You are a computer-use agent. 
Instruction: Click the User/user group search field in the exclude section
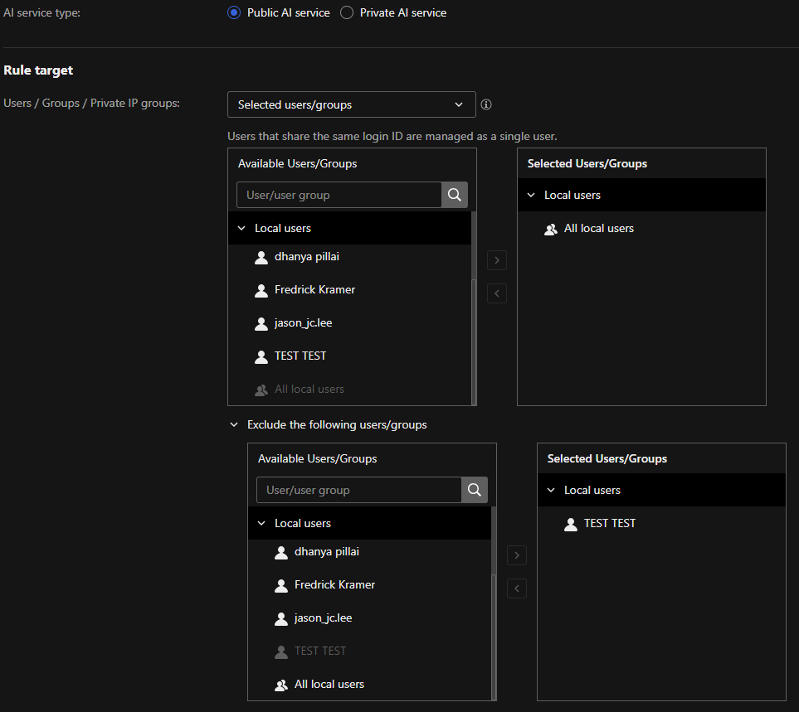tap(358, 490)
